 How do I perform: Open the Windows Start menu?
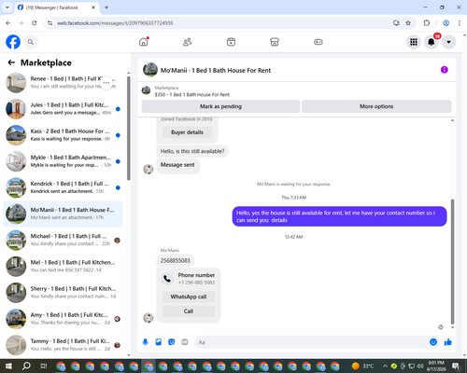8,366
